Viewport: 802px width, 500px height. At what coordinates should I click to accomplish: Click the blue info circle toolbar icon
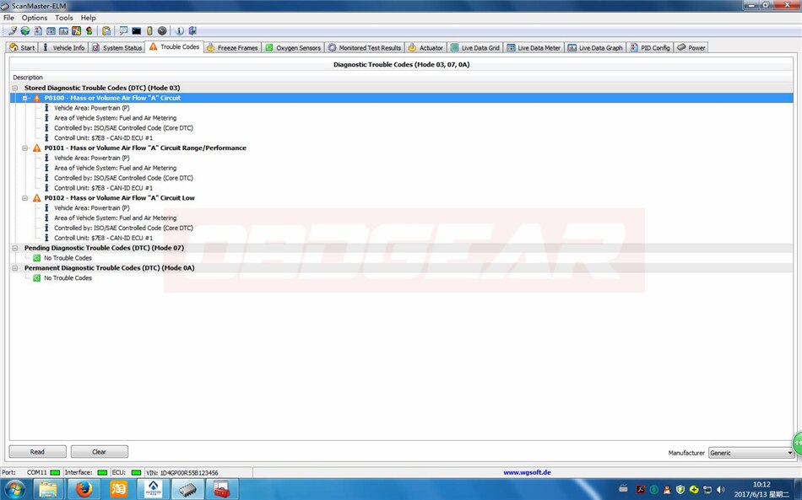pyautogui.click(x=180, y=30)
